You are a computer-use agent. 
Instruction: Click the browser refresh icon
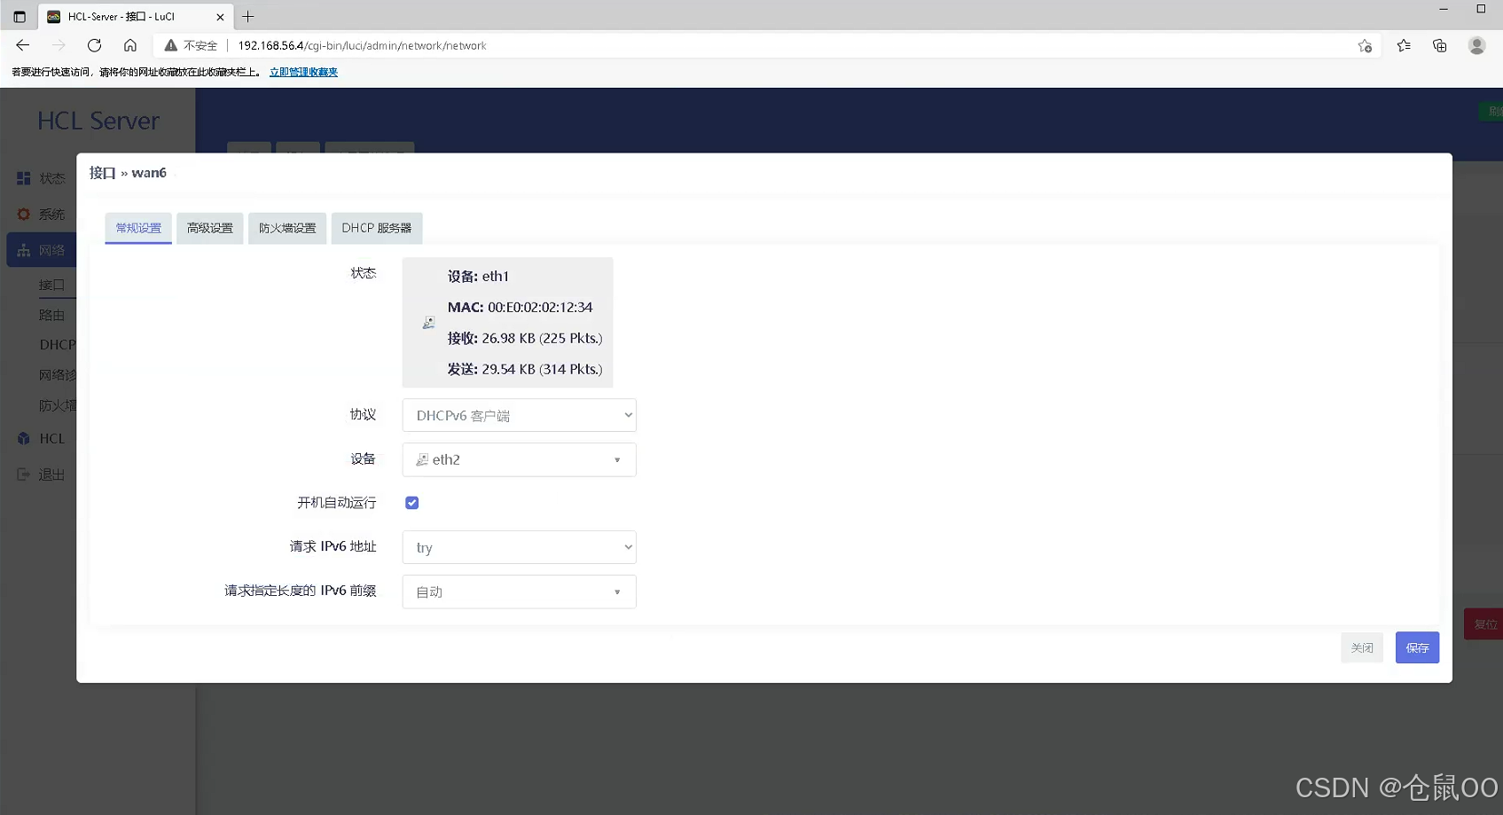tap(94, 45)
